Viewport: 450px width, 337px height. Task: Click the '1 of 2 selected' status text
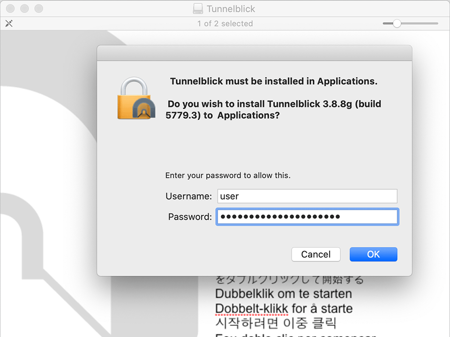pos(225,23)
